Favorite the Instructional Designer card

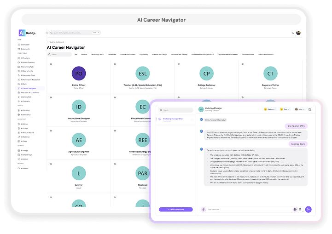pyautogui.click(x=51, y=97)
